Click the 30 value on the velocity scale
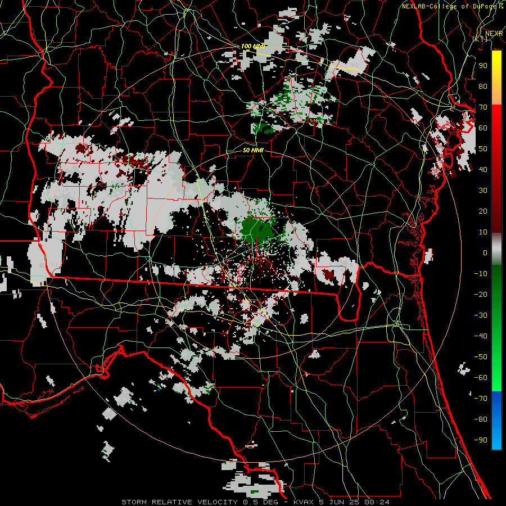 [x=483, y=191]
